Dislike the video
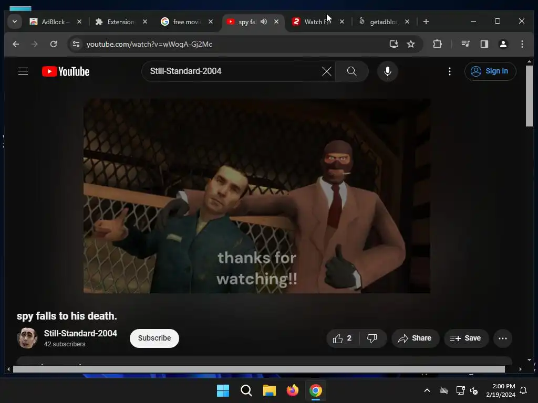The image size is (538, 403). tap(373, 338)
